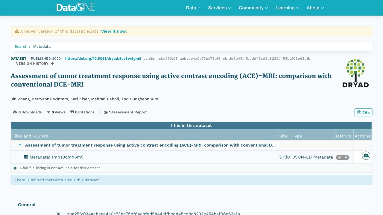The height and width of the screenshot is (215, 383).
Task: Click the Metadata breadcrumb text
Action: pyautogui.click(x=42, y=47)
